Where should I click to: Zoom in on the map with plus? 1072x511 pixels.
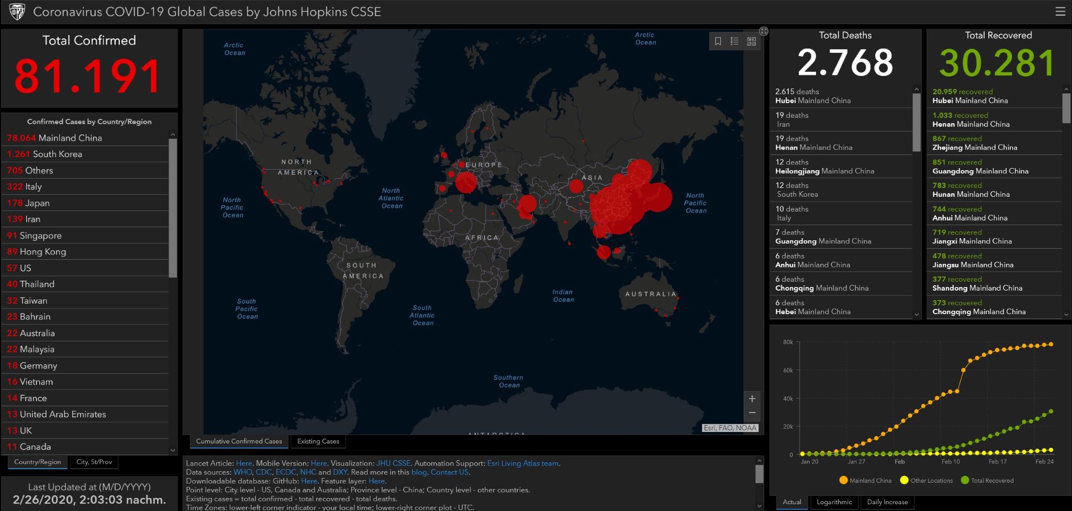pos(752,399)
